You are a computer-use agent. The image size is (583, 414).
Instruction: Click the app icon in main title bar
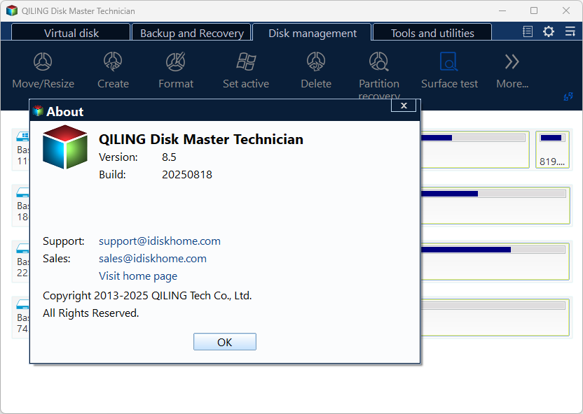(x=12, y=10)
